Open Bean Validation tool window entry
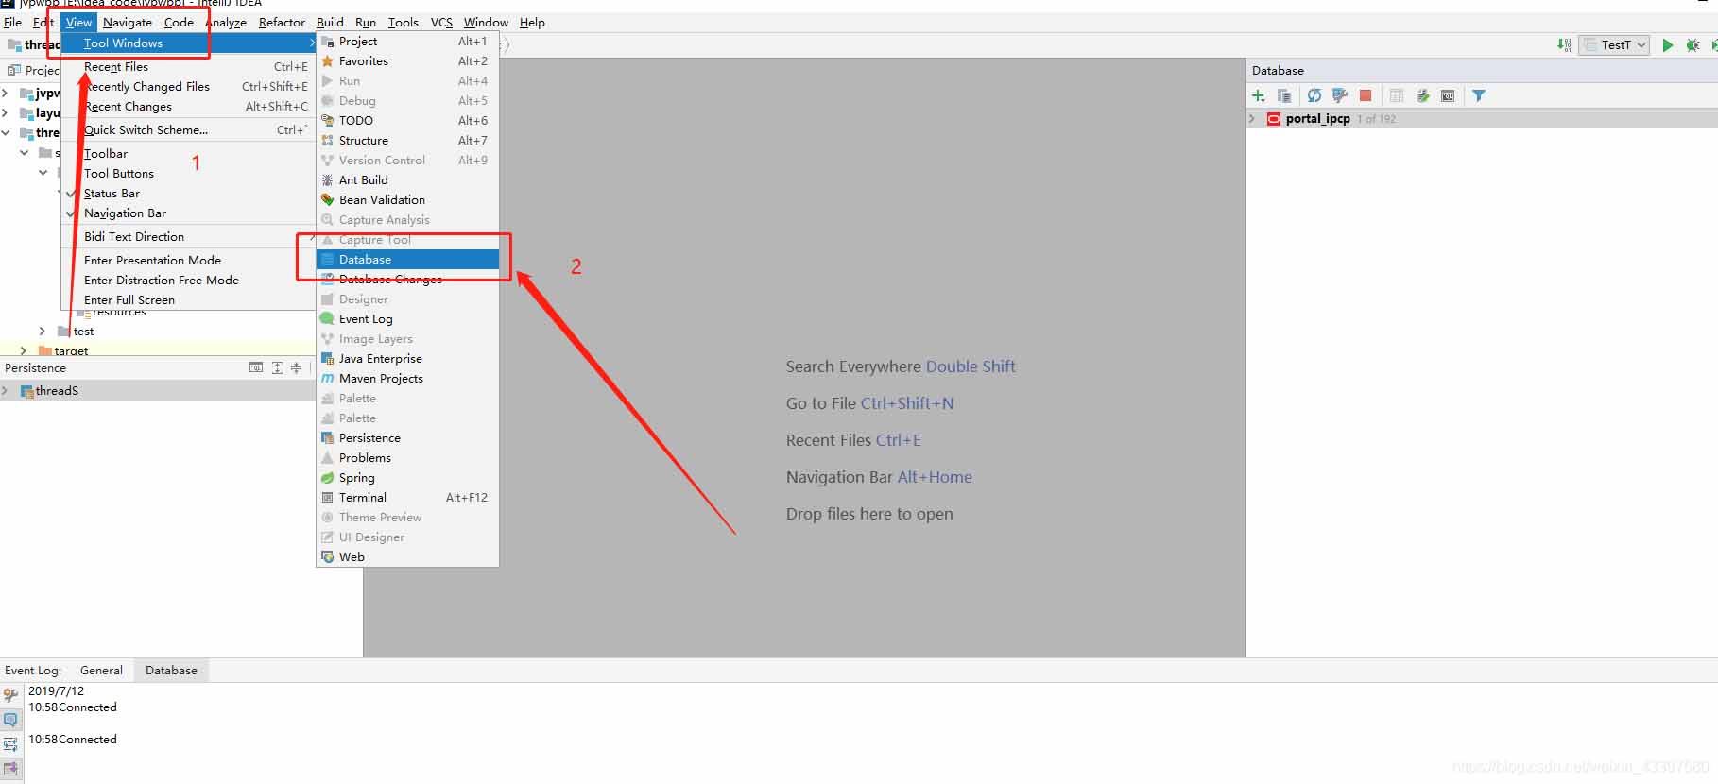Screen dimensions: 1718x784 407,200
